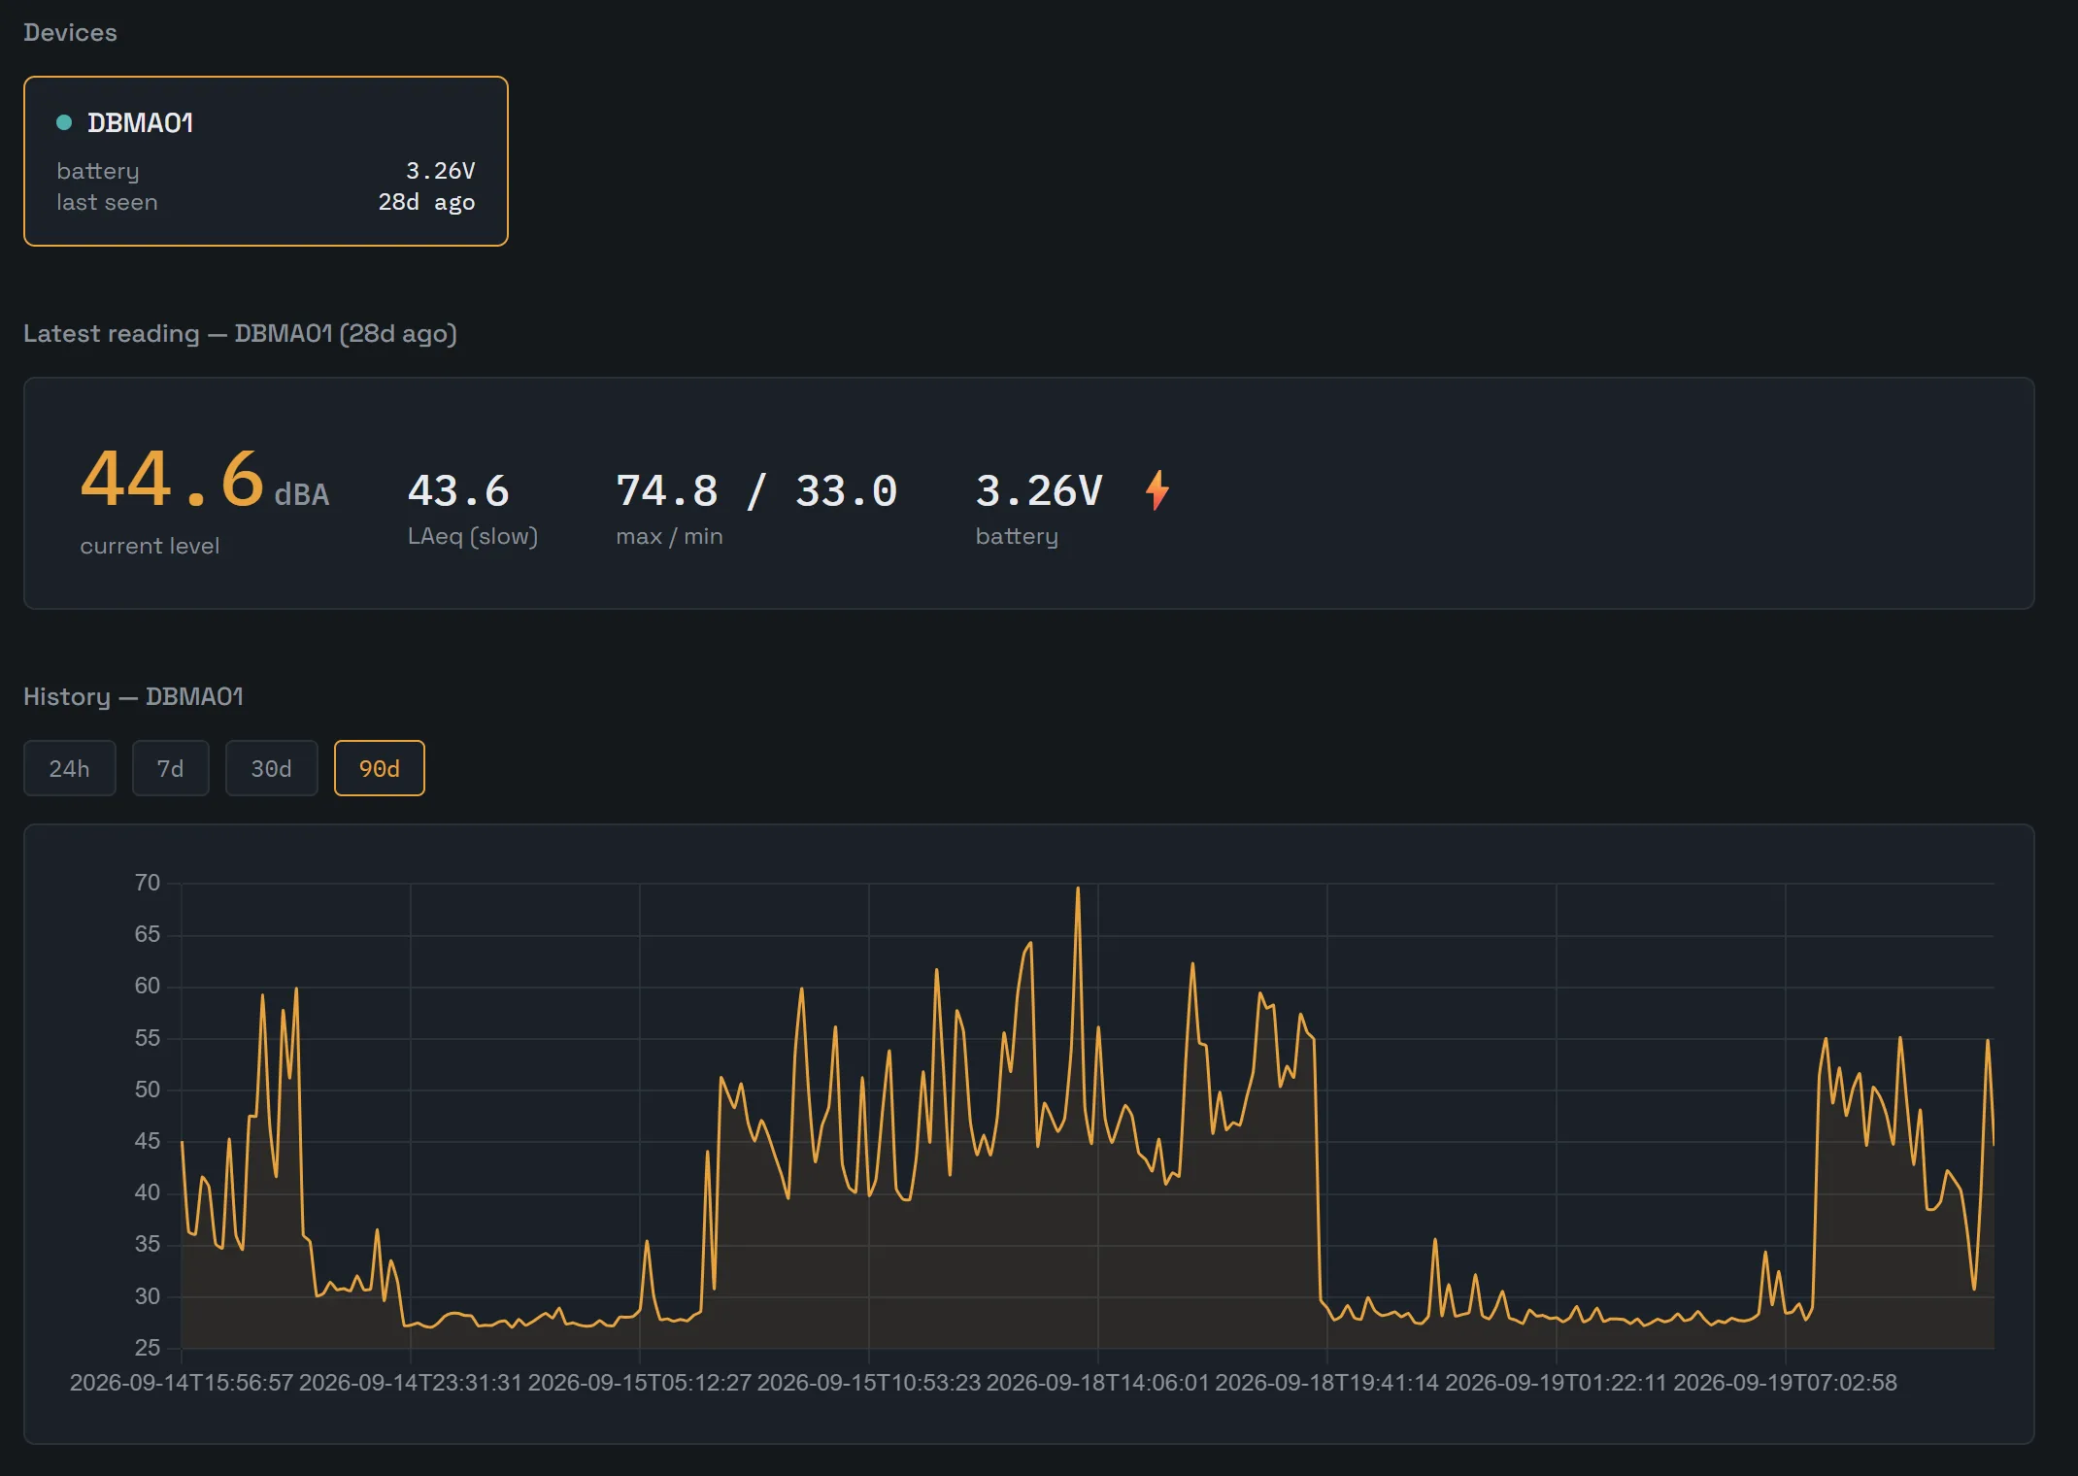This screenshot has width=2078, height=1476.
Task: Click the 25 label on chart y-axis
Action: (x=148, y=1348)
